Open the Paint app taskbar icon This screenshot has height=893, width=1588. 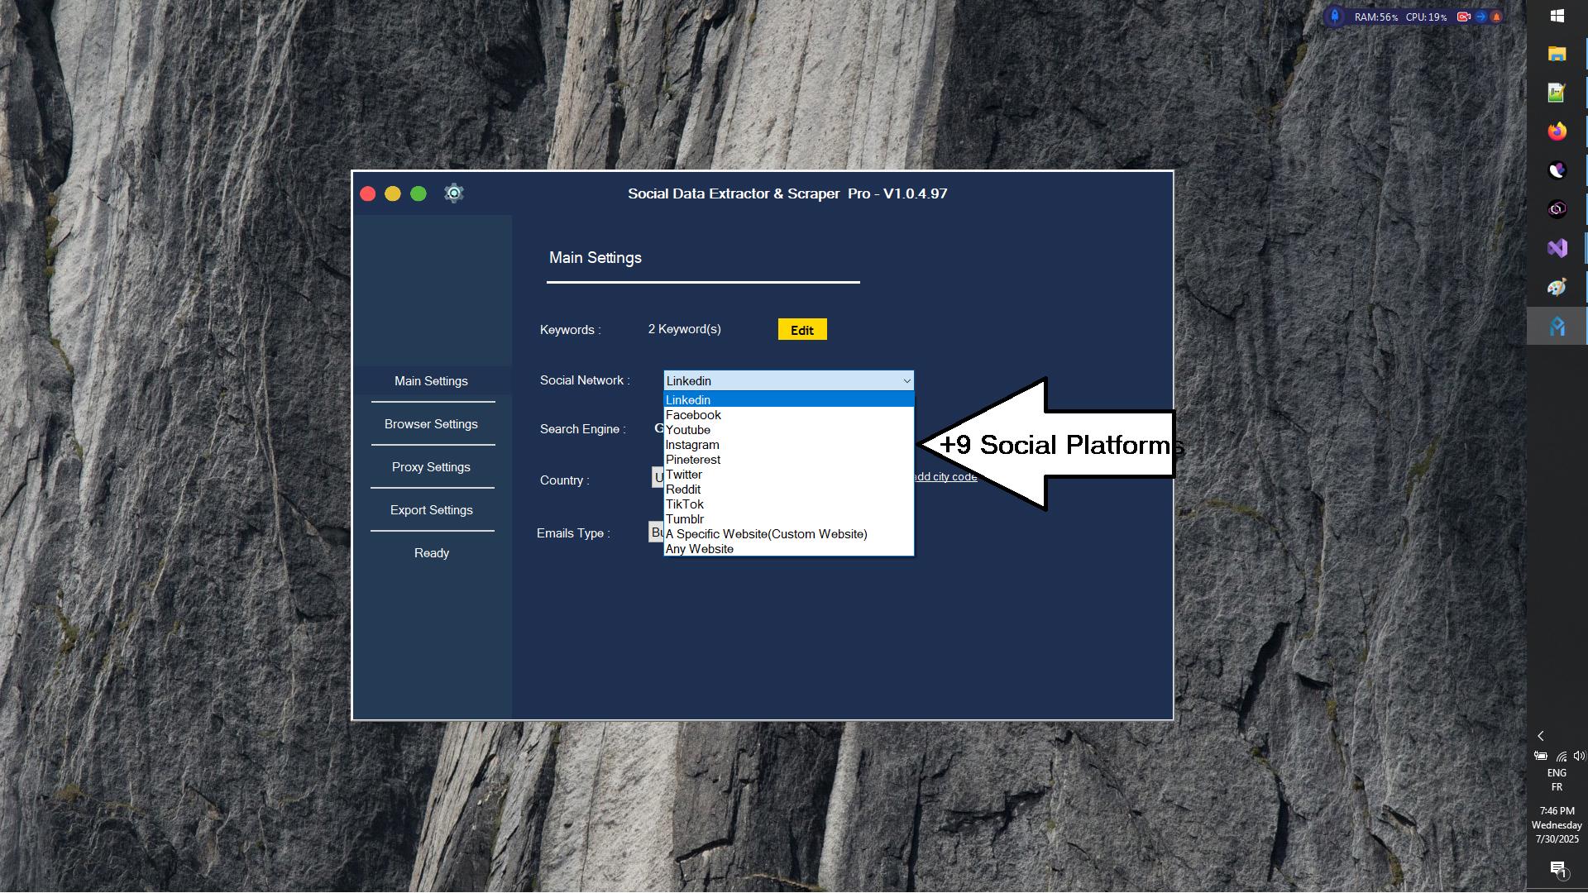pyautogui.click(x=1557, y=287)
